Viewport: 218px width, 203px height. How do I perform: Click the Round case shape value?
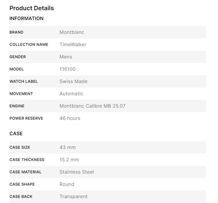[x=67, y=184]
